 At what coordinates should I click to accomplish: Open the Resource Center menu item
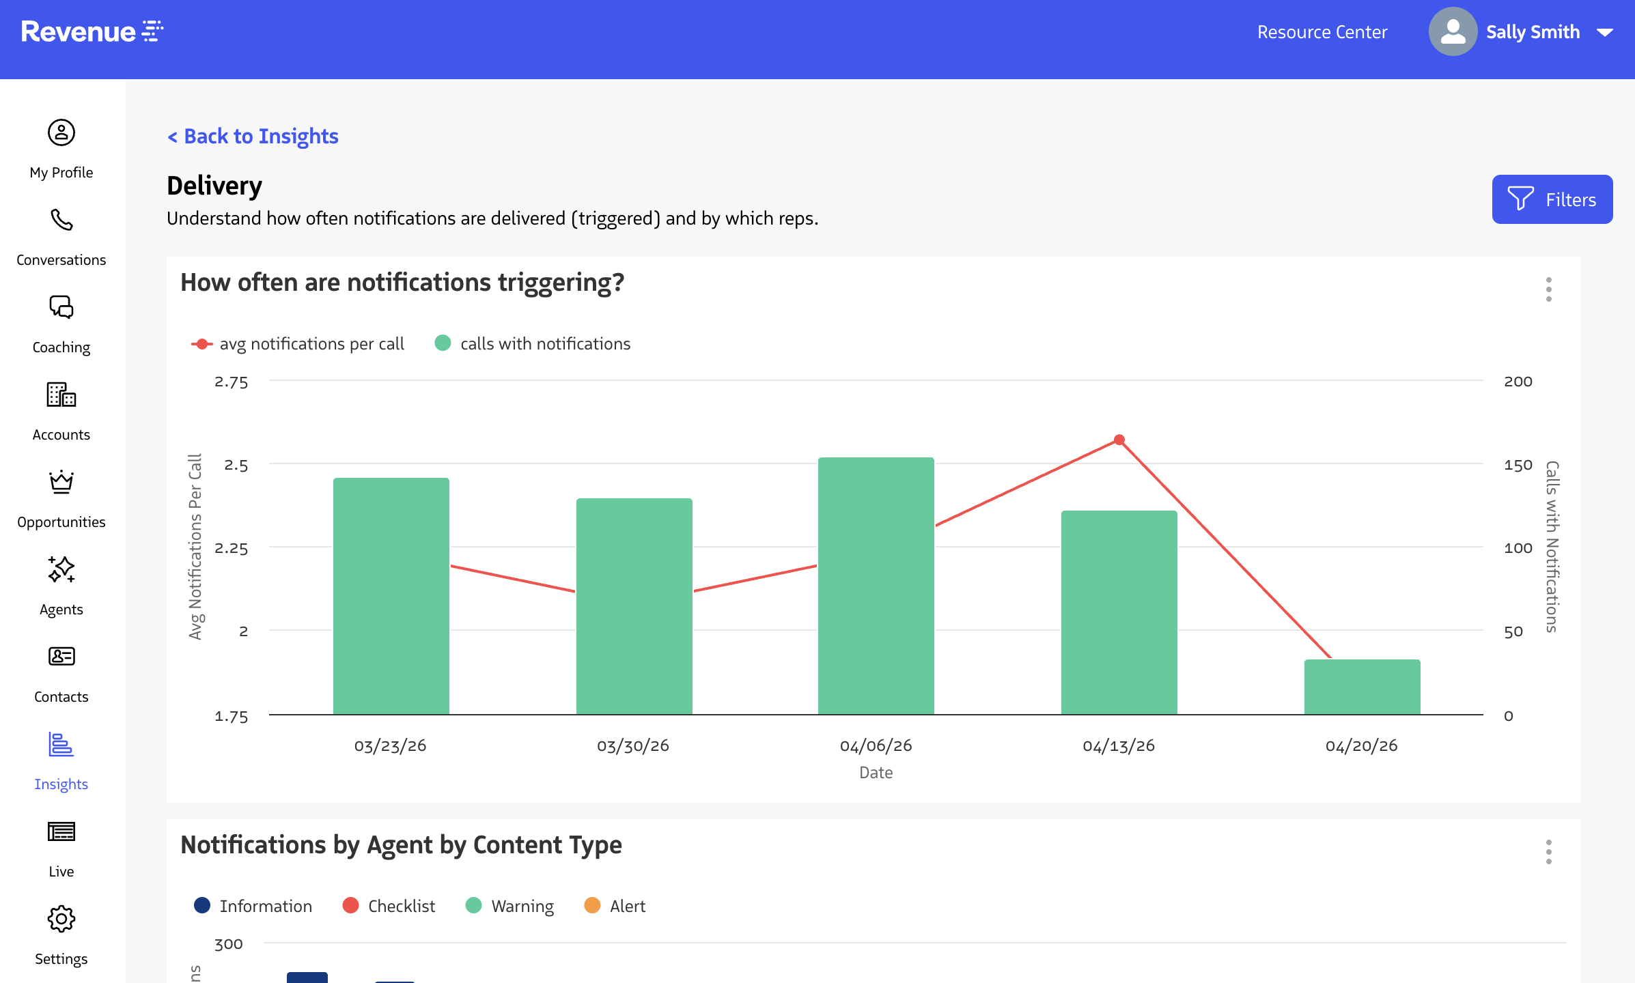click(x=1322, y=33)
